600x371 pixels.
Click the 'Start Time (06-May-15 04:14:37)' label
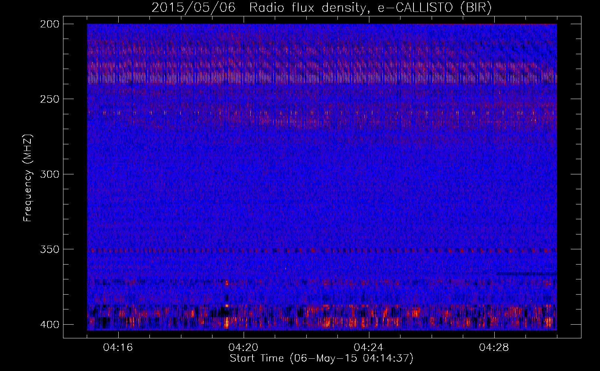coord(322,358)
